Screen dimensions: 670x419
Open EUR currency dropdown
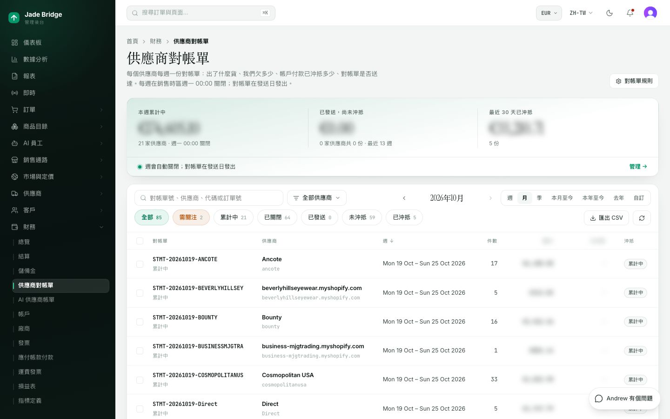coord(549,13)
